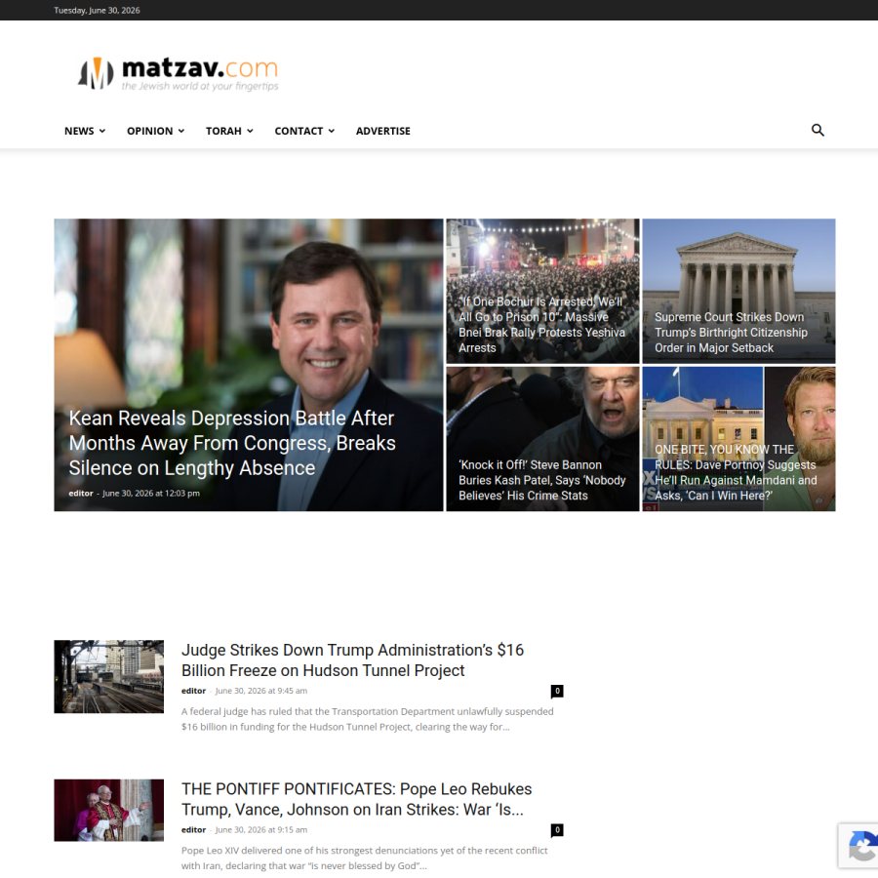
Task: Click the 'Tuesday, June 30, 2026' date text
Action: click(97, 10)
